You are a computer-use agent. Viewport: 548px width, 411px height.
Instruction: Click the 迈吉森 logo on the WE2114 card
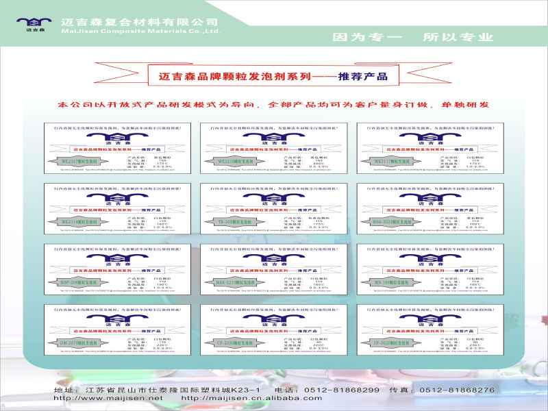pos(118,199)
